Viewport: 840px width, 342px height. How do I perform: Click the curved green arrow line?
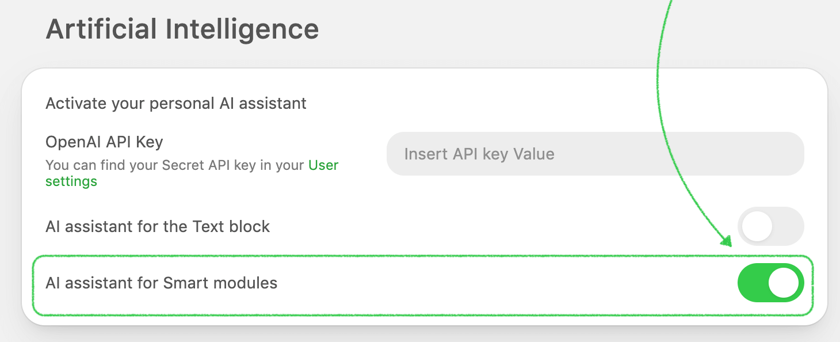pos(658,86)
